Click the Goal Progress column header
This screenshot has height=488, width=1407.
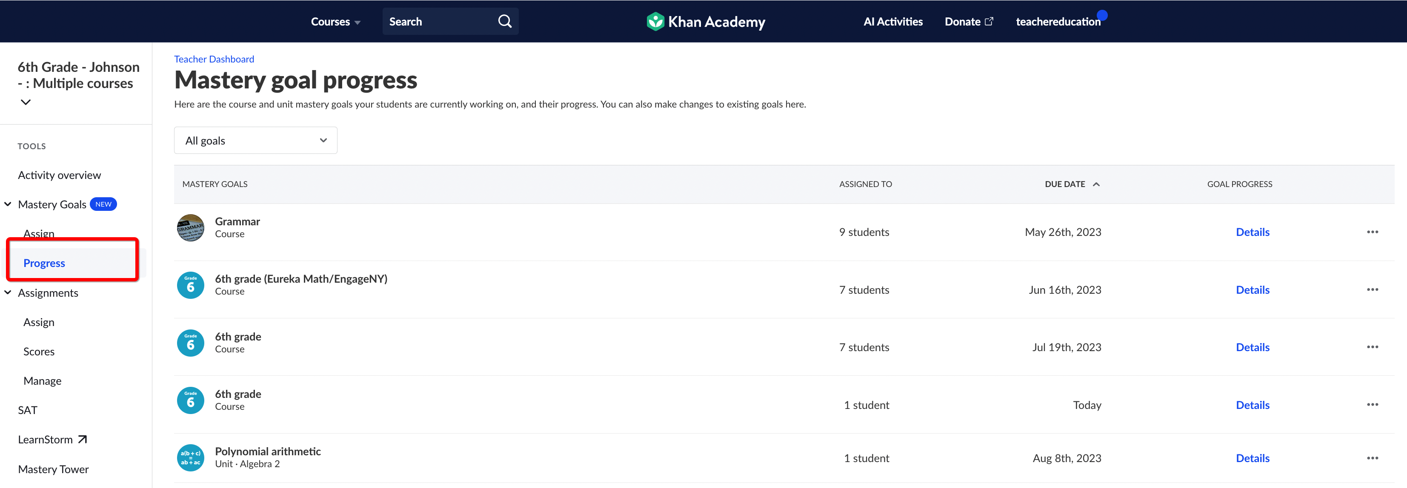point(1239,184)
